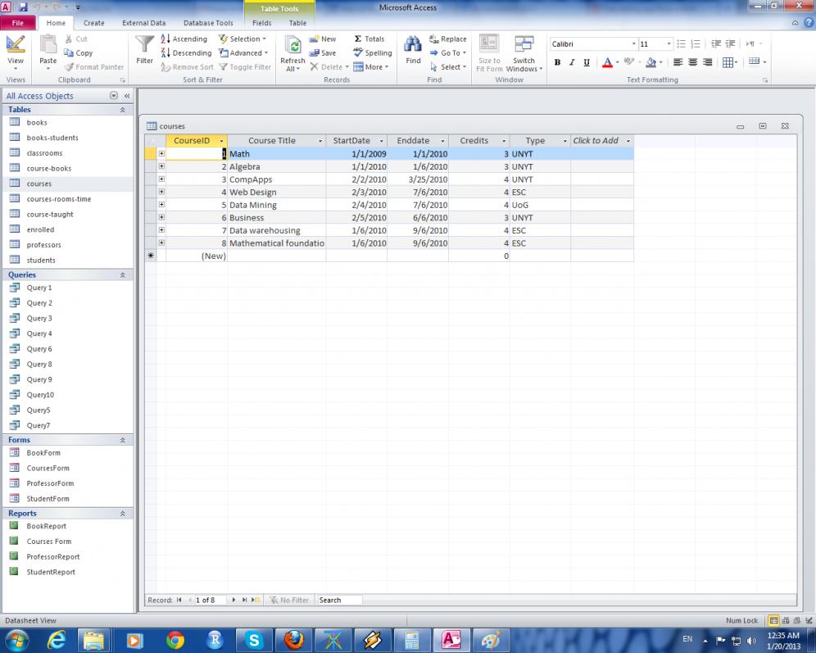Image resolution: width=816 pixels, height=653 pixels.
Task: Click the background fill color bucket
Action: click(x=651, y=62)
